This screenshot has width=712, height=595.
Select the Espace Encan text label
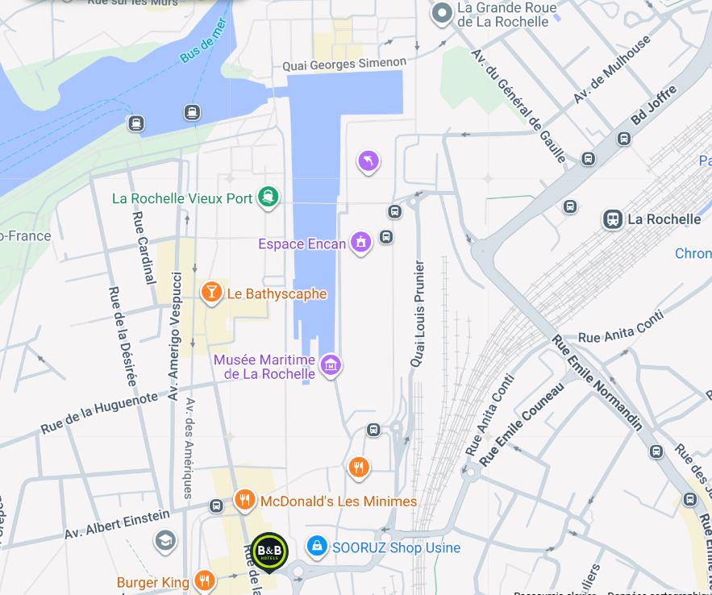coord(302,243)
